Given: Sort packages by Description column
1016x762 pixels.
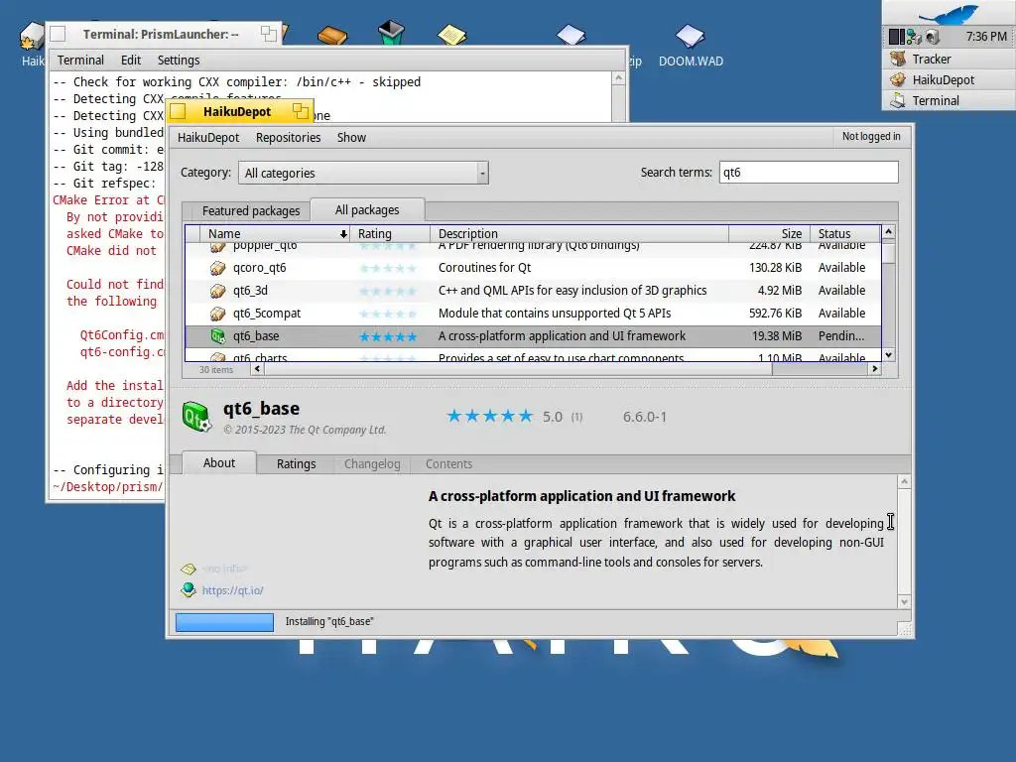Looking at the screenshot, I should pos(579,233).
